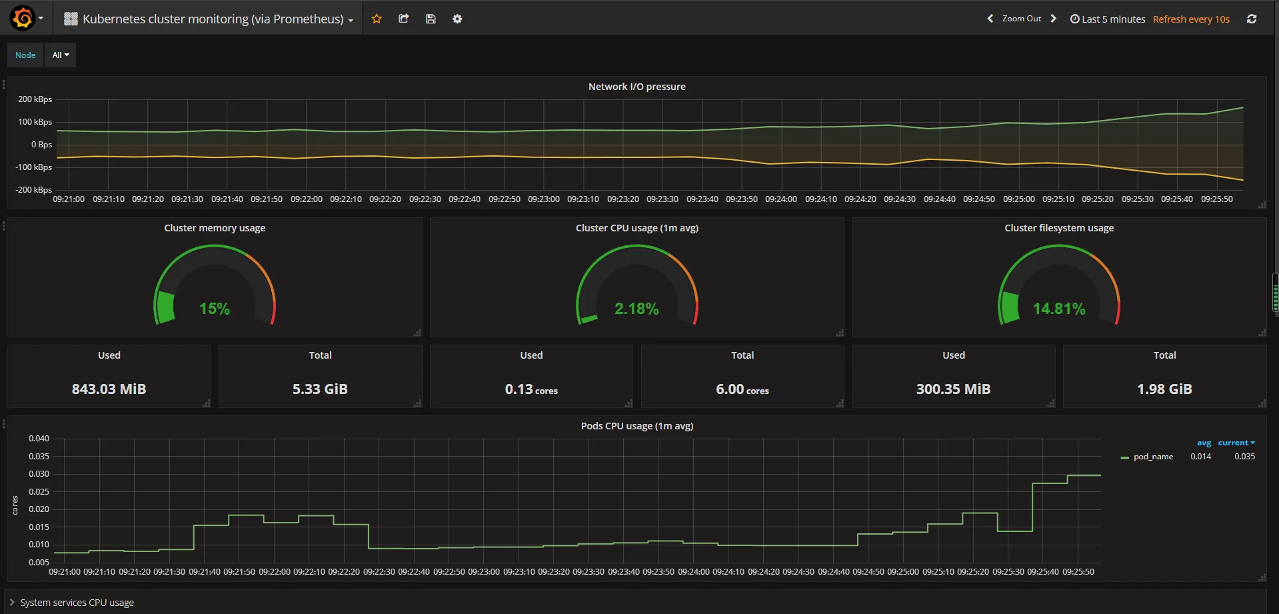Screen dimensions: 1279x614
Task: Open Network I/O pressure panel title menu
Action: click(x=637, y=87)
